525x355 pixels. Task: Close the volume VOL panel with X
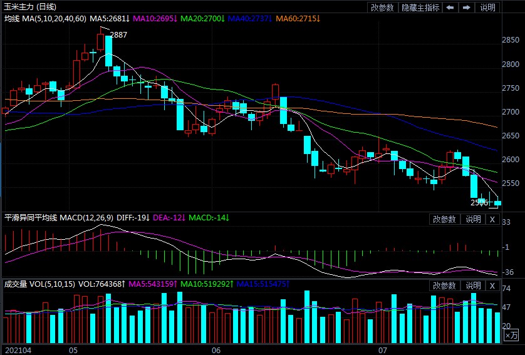point(492,286)
